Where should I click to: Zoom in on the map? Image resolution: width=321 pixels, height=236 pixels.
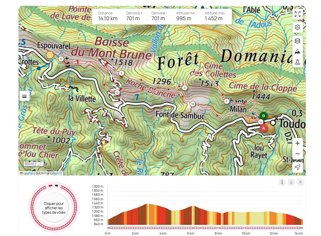[x=298, y=143]
